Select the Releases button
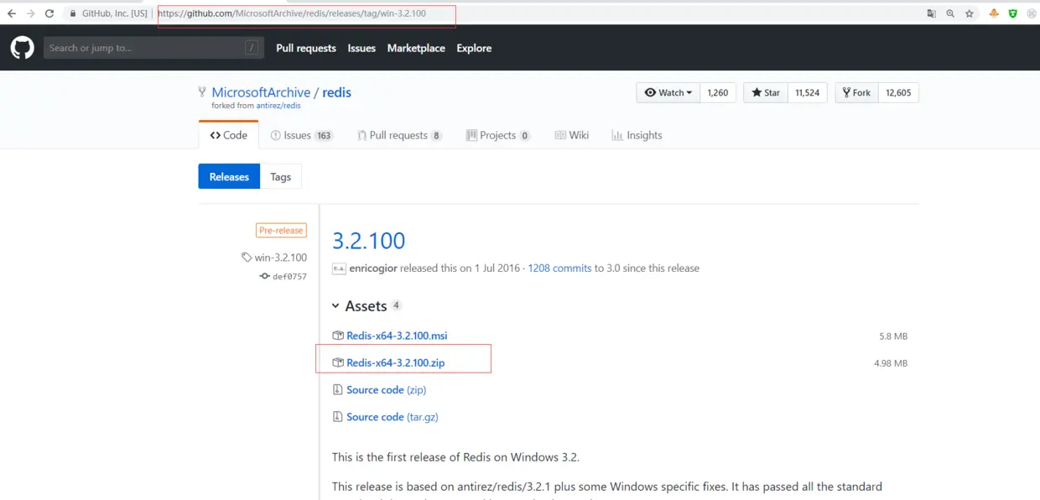1040x500 pixels. [x=229, y=177]
